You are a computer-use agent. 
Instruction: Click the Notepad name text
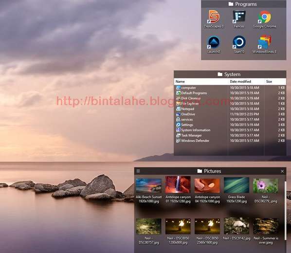[188, 109]
